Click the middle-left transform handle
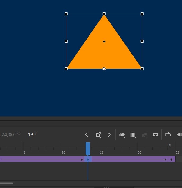 click(66, 41)
